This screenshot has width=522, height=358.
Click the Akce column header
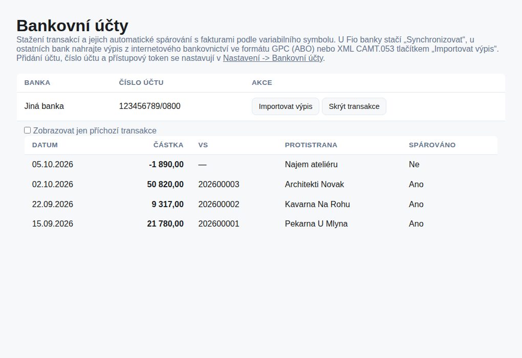(x=262, y=82)
